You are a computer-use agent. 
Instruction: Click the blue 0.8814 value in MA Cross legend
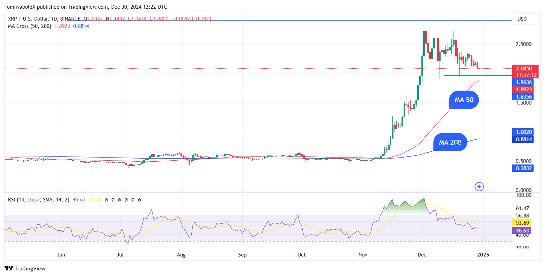coord(81,26)
